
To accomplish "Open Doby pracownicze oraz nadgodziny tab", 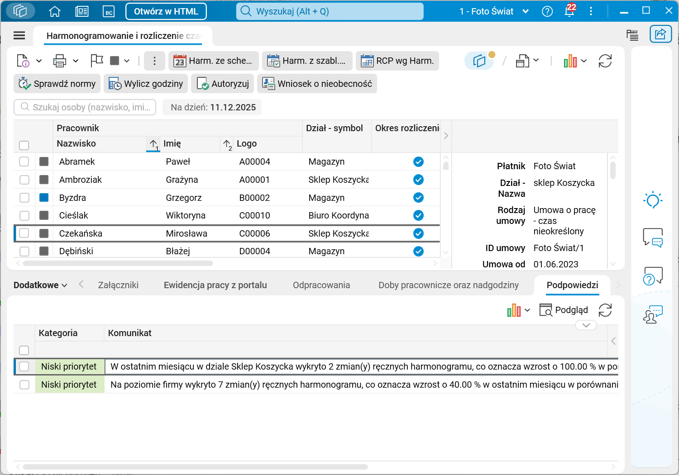I will (x=449, y=285).
